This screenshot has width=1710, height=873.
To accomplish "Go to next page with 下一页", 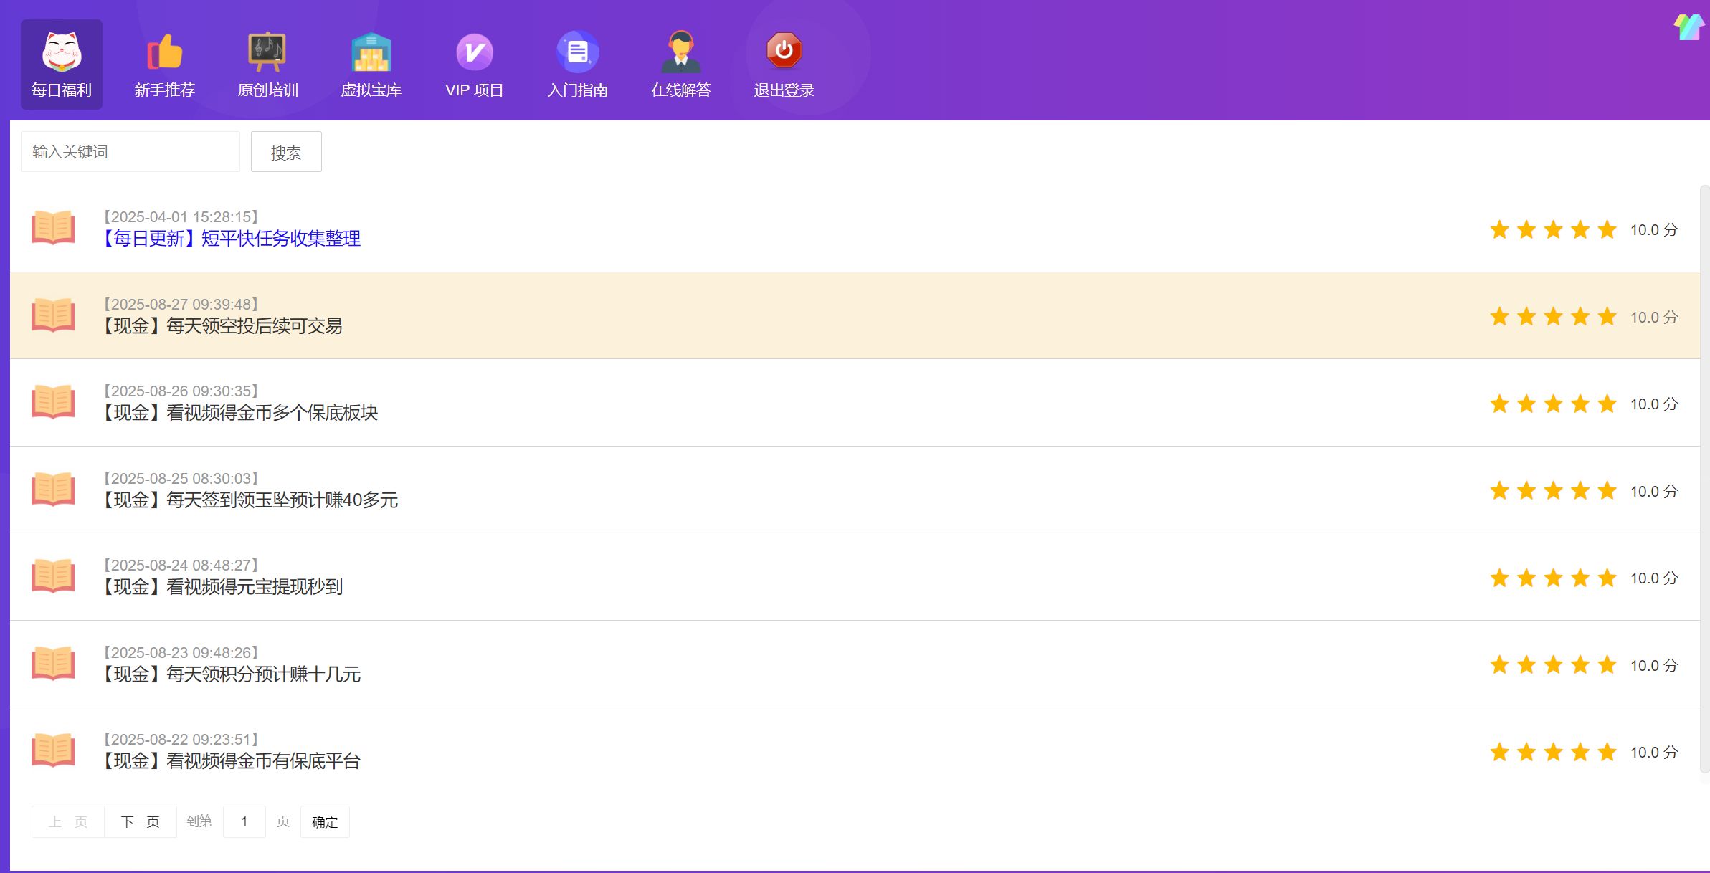I will (x=141, y=821).
